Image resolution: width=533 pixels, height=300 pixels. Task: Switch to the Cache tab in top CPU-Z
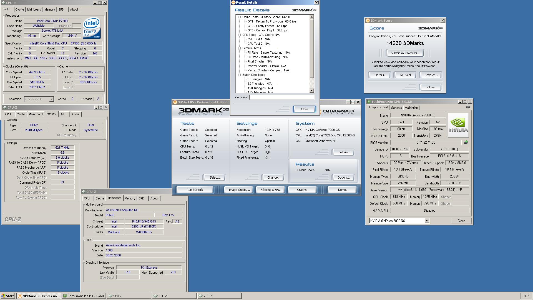(x=19, y=9)
